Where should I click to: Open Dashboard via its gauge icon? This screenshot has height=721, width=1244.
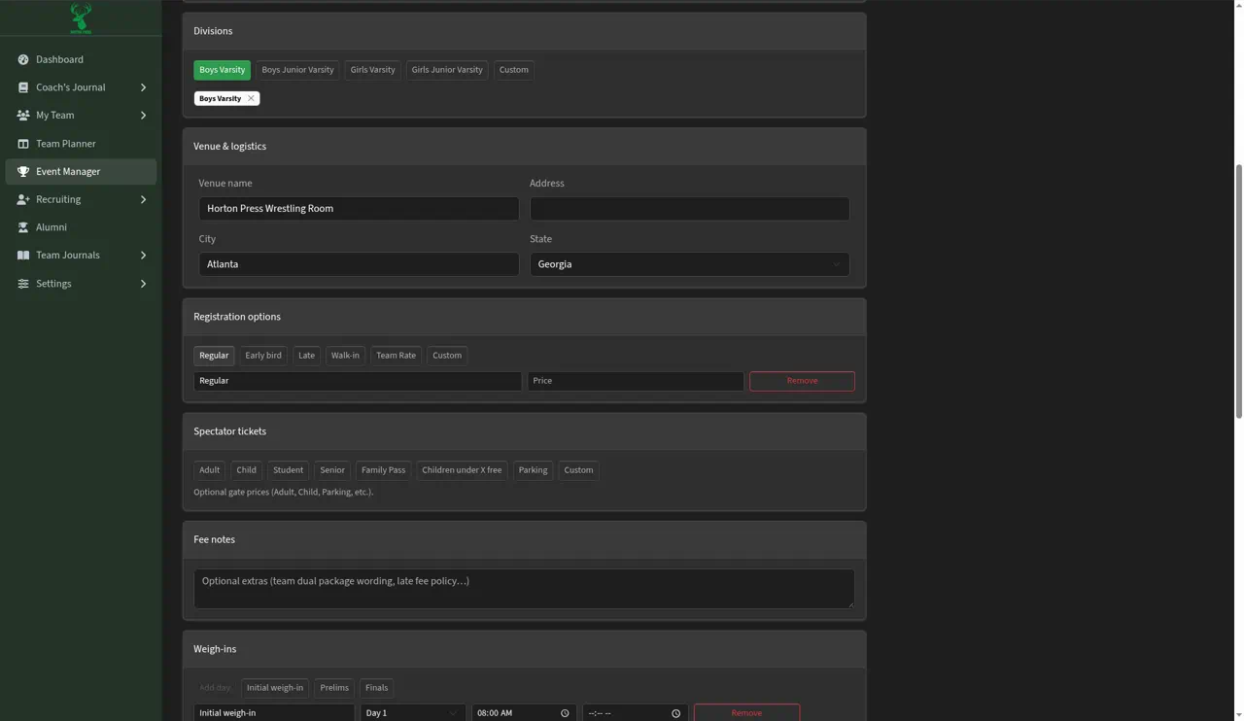click(23, 59)
